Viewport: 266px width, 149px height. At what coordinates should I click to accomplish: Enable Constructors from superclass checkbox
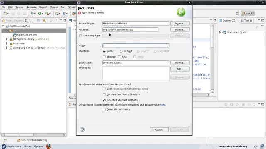point(104,94)
